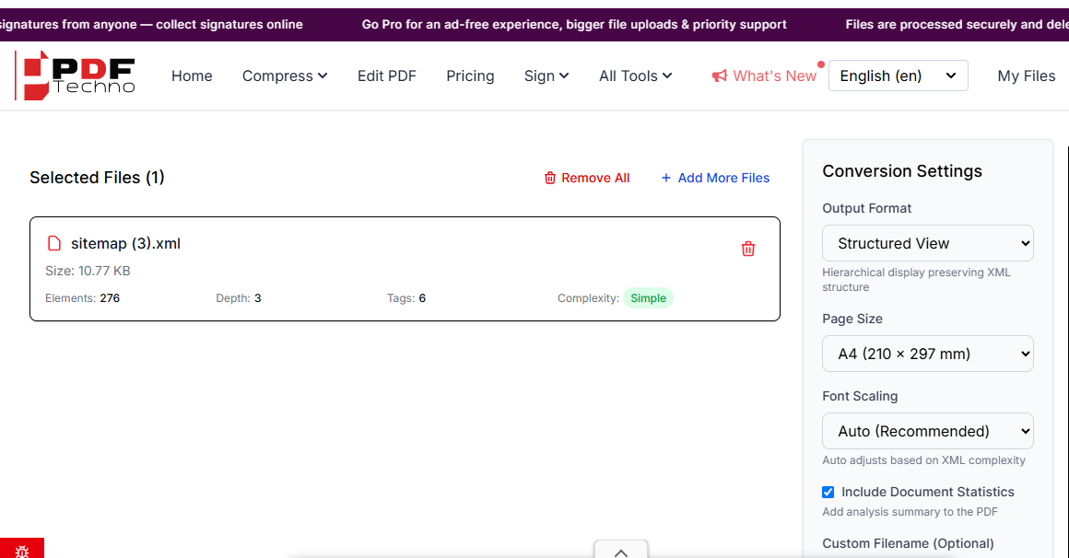Image resolution: width=1069 pixels, height=558 pixels.
Task: Click the Custom Filename (Optional) label
Action: pos(908,543)
